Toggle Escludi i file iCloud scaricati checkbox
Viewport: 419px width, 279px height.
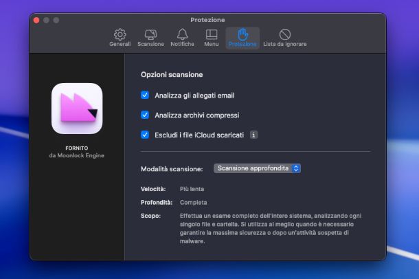point(145,135)
